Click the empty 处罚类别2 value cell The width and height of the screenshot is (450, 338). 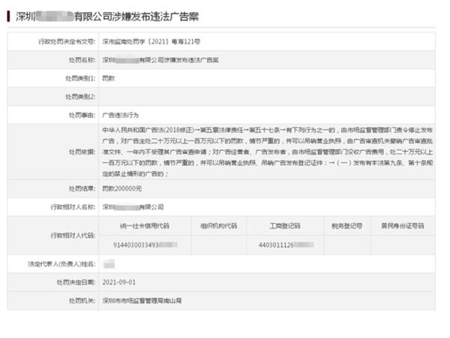[262, 97]
